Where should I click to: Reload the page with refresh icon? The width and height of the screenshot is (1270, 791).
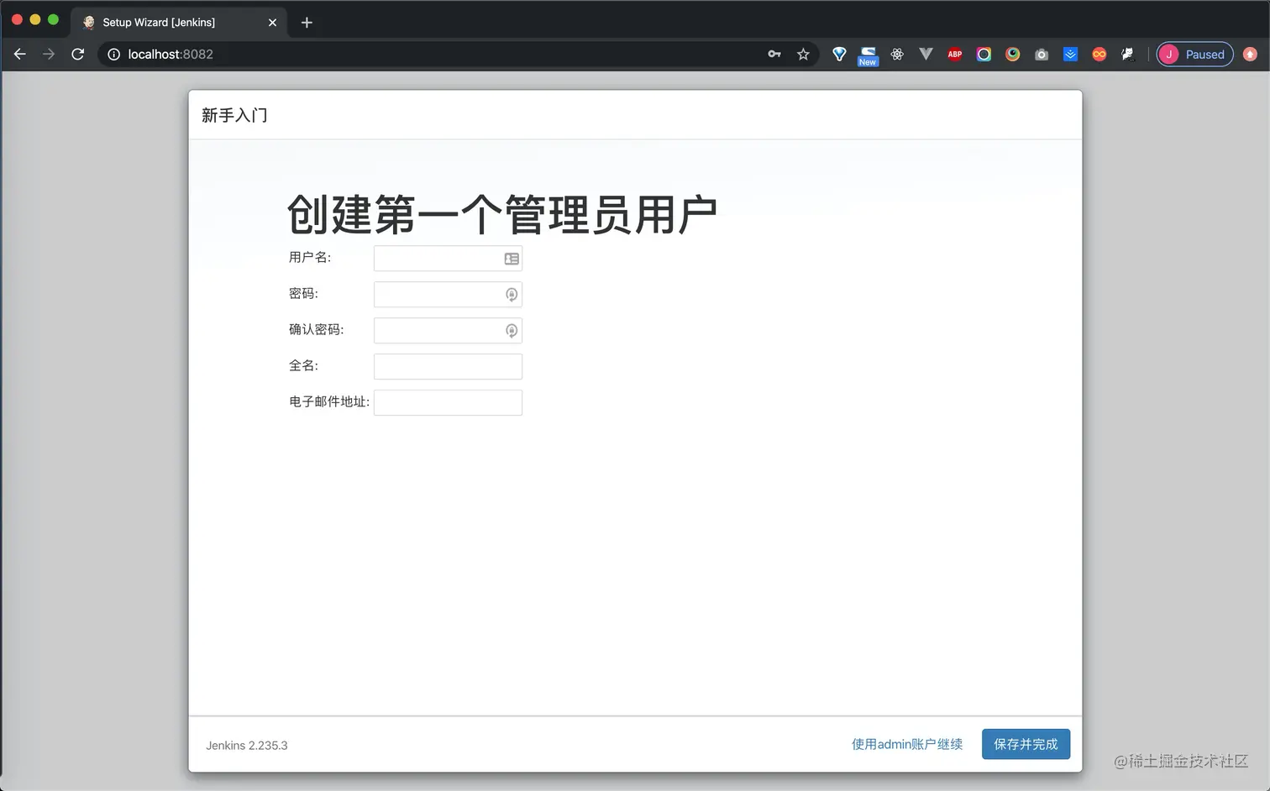click(x=78, y=54)
